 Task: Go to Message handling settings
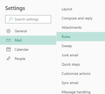[81, 92]
